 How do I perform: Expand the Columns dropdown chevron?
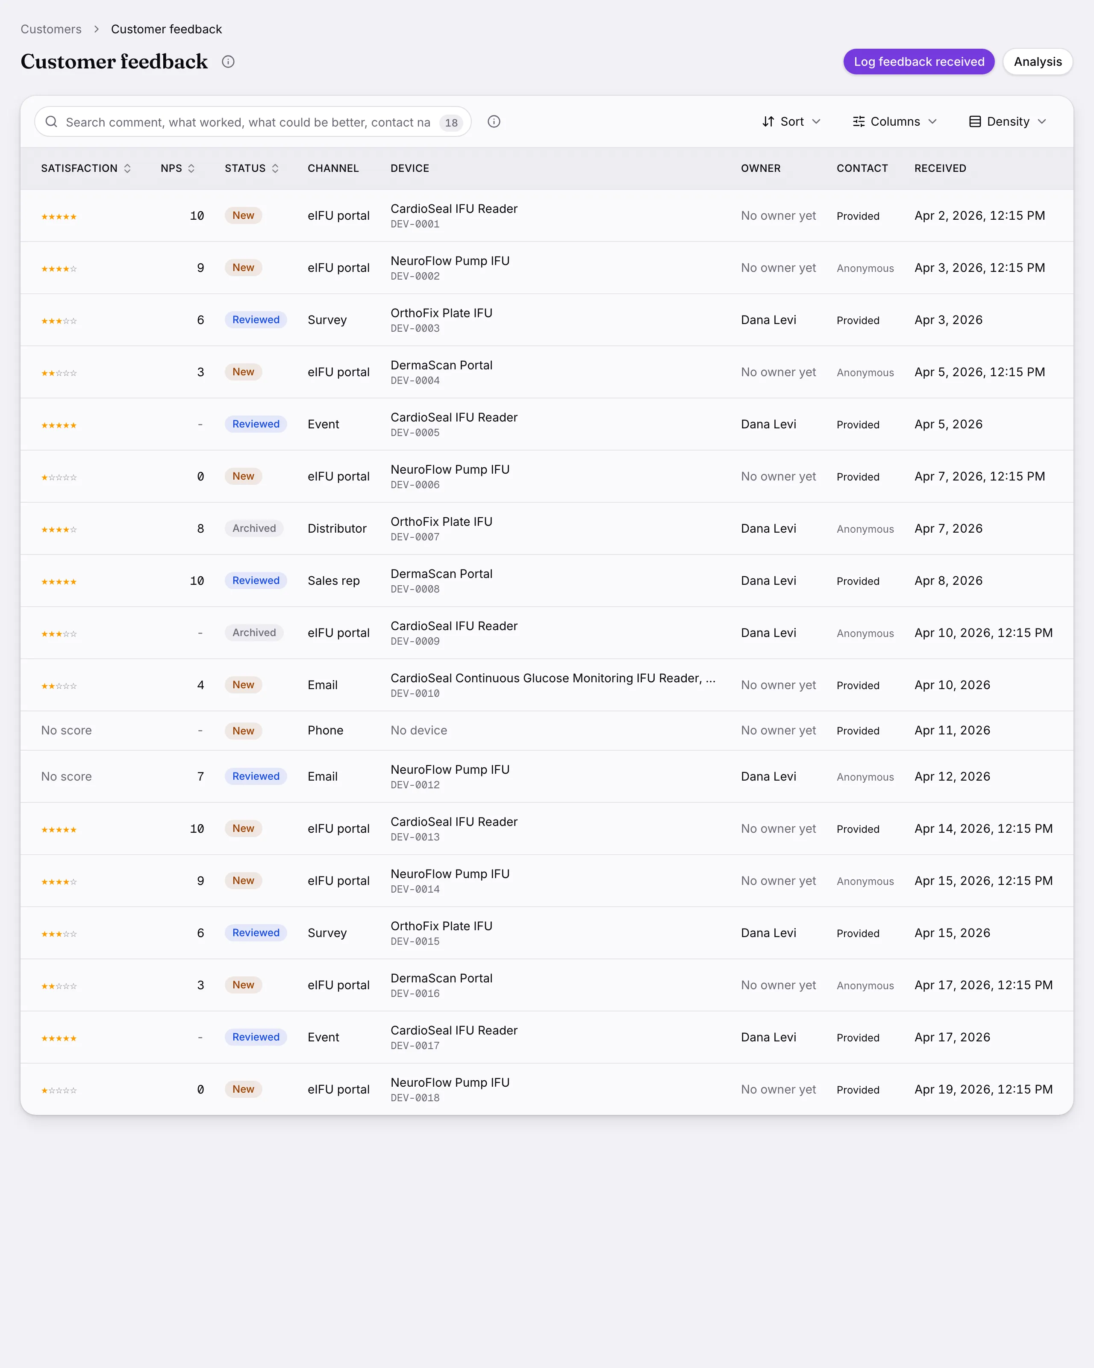(x=932, y=121)
